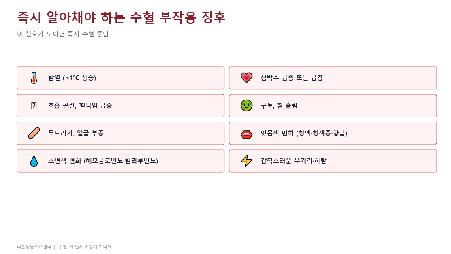This screenshot has width=451, height=254.
Task: Select the 심박수 급증 또는 급감 card
Action: [x=333, y=78]
